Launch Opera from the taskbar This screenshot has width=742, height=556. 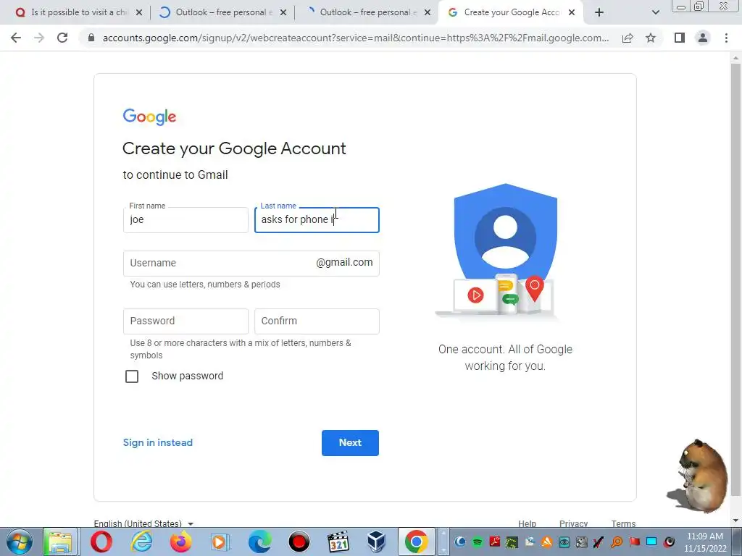coord(101,542)
